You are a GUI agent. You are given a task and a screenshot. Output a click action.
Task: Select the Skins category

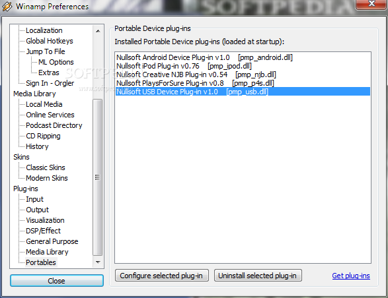(21, 157)
